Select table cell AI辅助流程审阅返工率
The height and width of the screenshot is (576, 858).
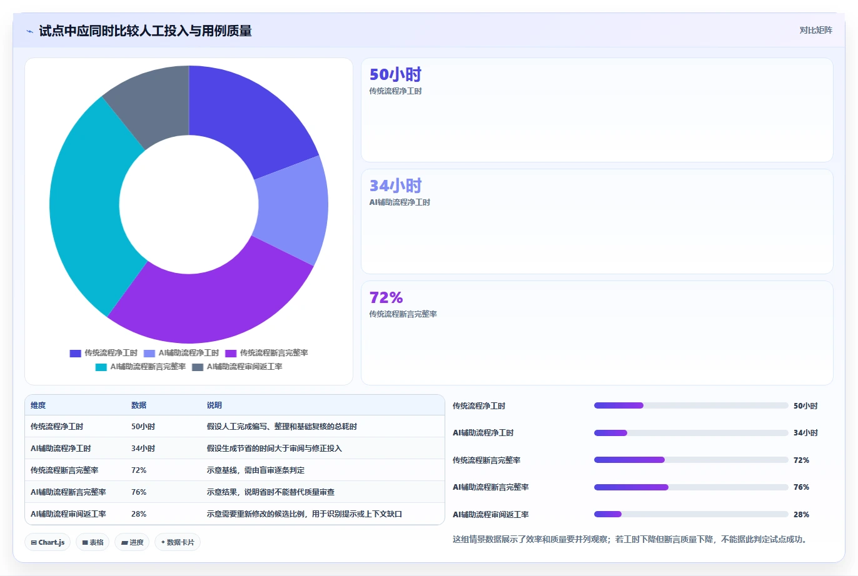(68, 514)
